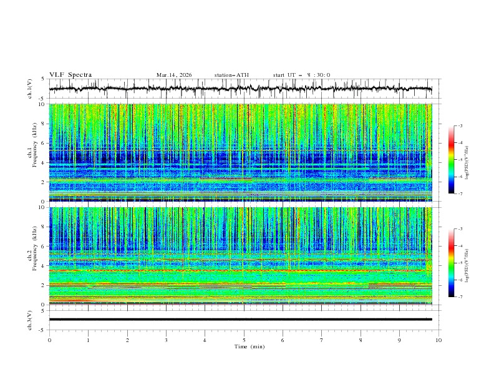This screenshot has width=494, height=382.
Task: Click the Mar.14, 2026 date label
Action: pos(174,75)
